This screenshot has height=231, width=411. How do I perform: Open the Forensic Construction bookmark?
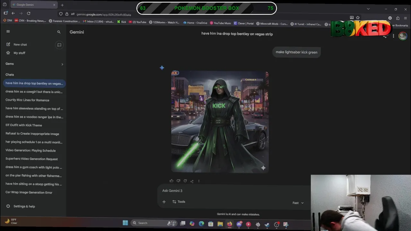[x=65, y=21]
